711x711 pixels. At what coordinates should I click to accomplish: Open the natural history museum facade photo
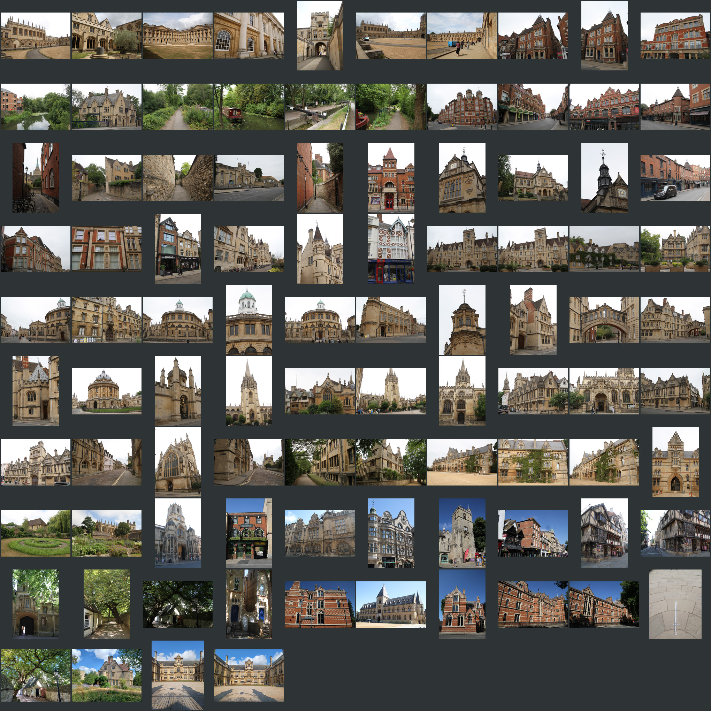coord(391,604)
